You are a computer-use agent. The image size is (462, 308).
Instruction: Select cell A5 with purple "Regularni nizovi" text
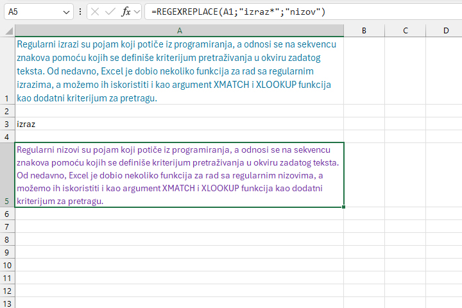coord(179,175)
